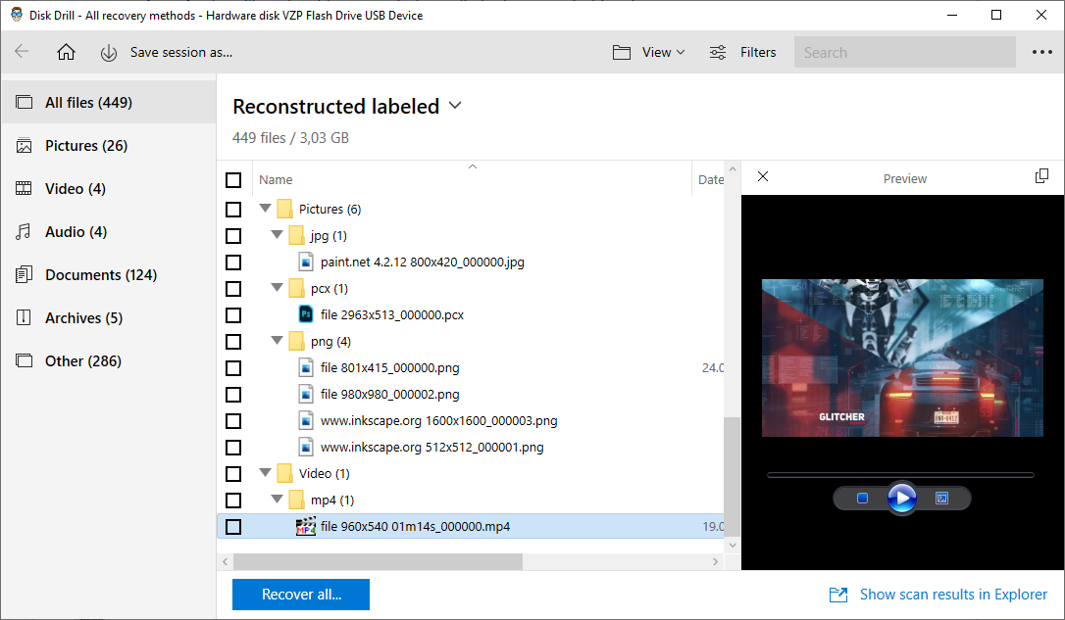The width and height of the screenshot is (1065, 620).
Task: Check the png (4) folder checkbox
Action: coord(233,341)
